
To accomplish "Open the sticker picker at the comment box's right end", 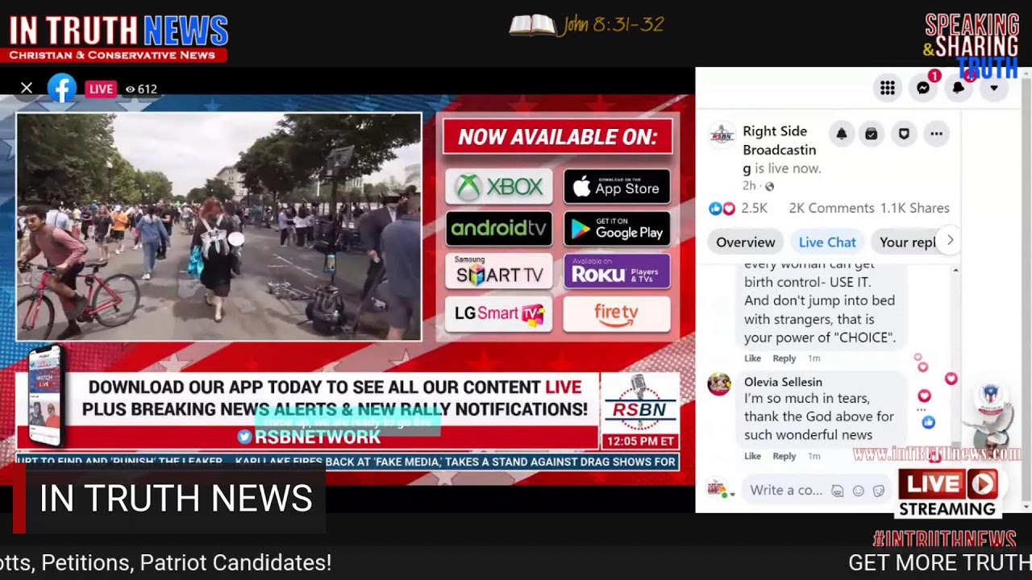I will pos(879,490).
